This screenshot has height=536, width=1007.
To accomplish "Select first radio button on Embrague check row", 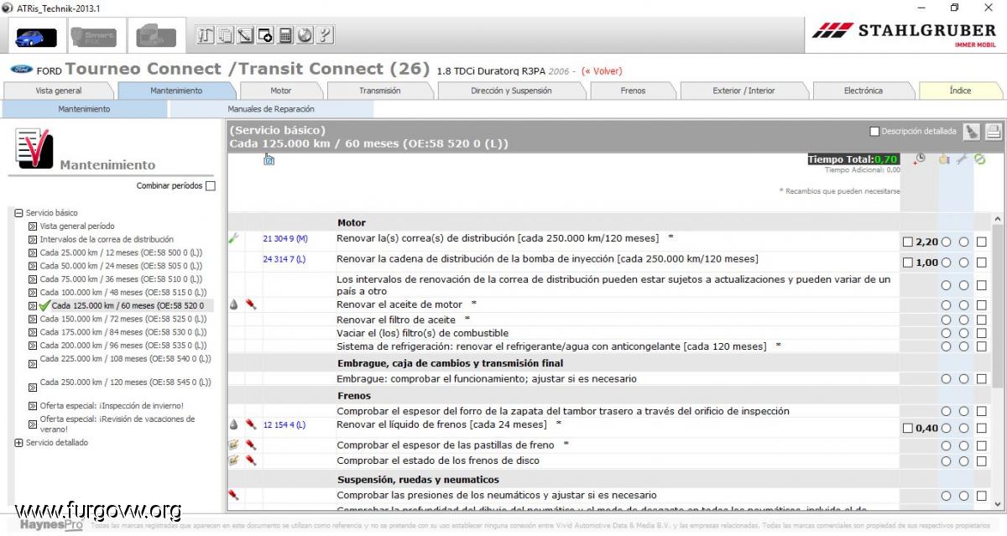I will [x=947, y=379].
